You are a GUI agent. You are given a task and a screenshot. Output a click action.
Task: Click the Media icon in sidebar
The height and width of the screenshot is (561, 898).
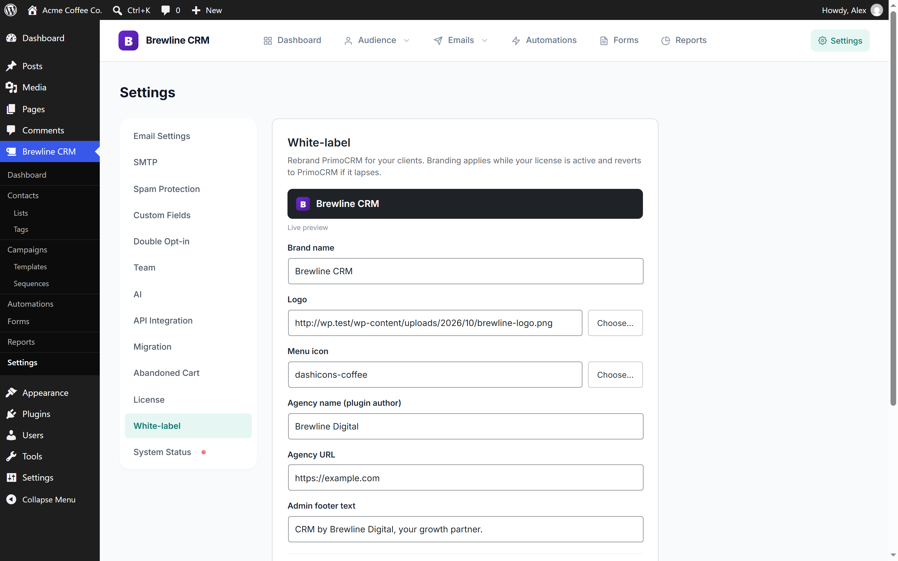pos(12,88)
